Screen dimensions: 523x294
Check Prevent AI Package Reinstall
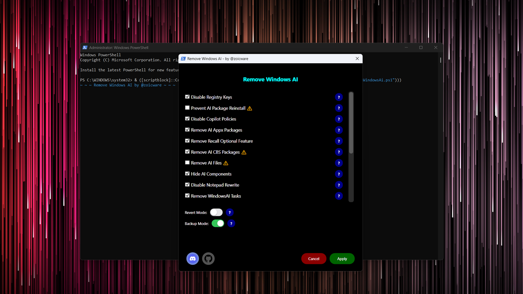click(x=187, y=108)
